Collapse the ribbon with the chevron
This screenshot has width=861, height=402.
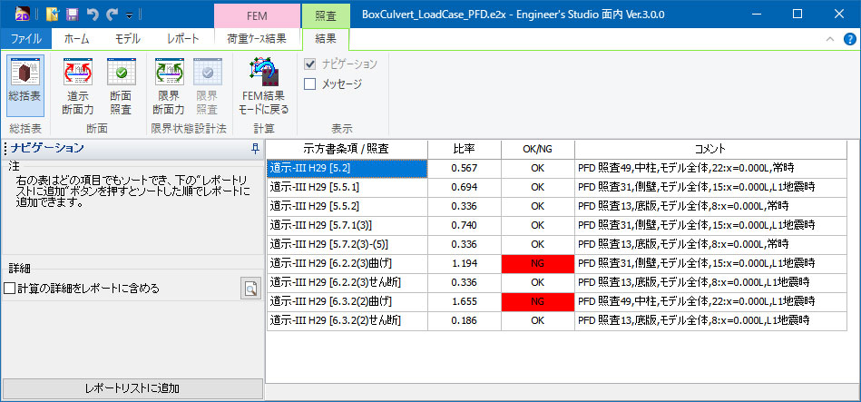pyautogui.click(x=830, y=39)
